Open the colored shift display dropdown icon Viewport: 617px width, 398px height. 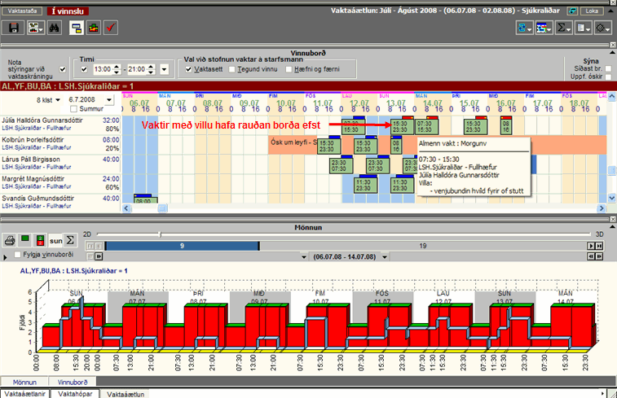tap(544, 28)
